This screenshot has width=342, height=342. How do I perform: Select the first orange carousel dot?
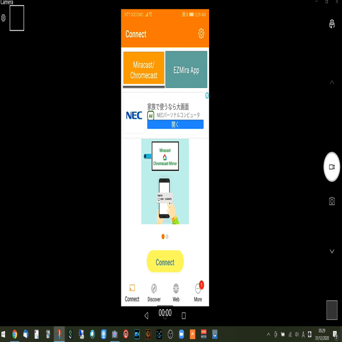pyautogui.click(x=163, y=236)
